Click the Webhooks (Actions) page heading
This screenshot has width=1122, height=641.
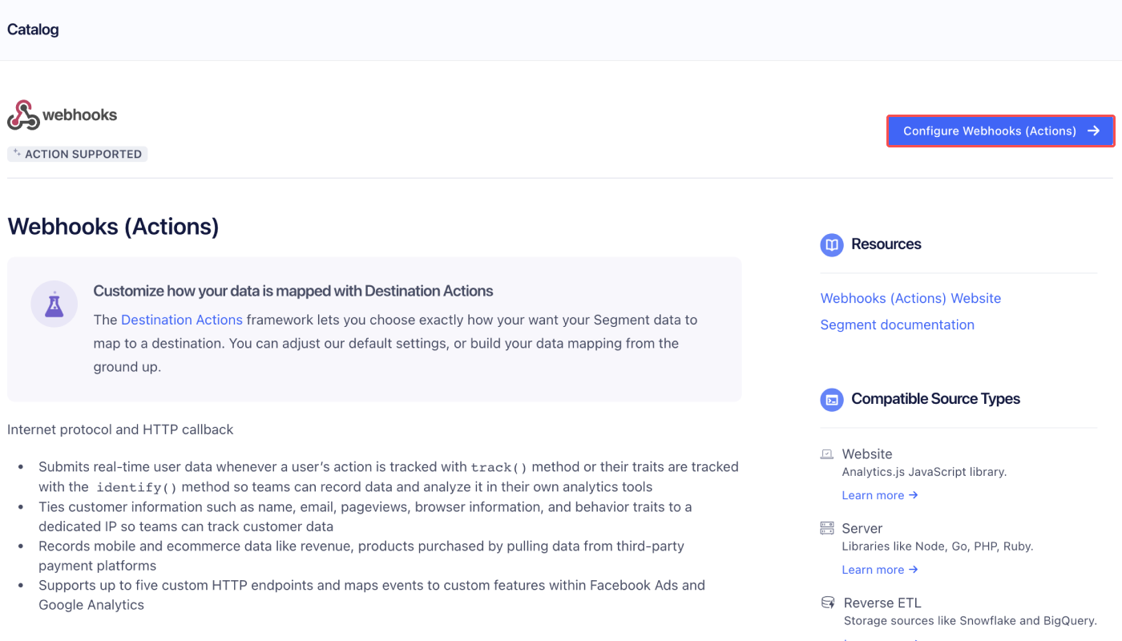113,227
